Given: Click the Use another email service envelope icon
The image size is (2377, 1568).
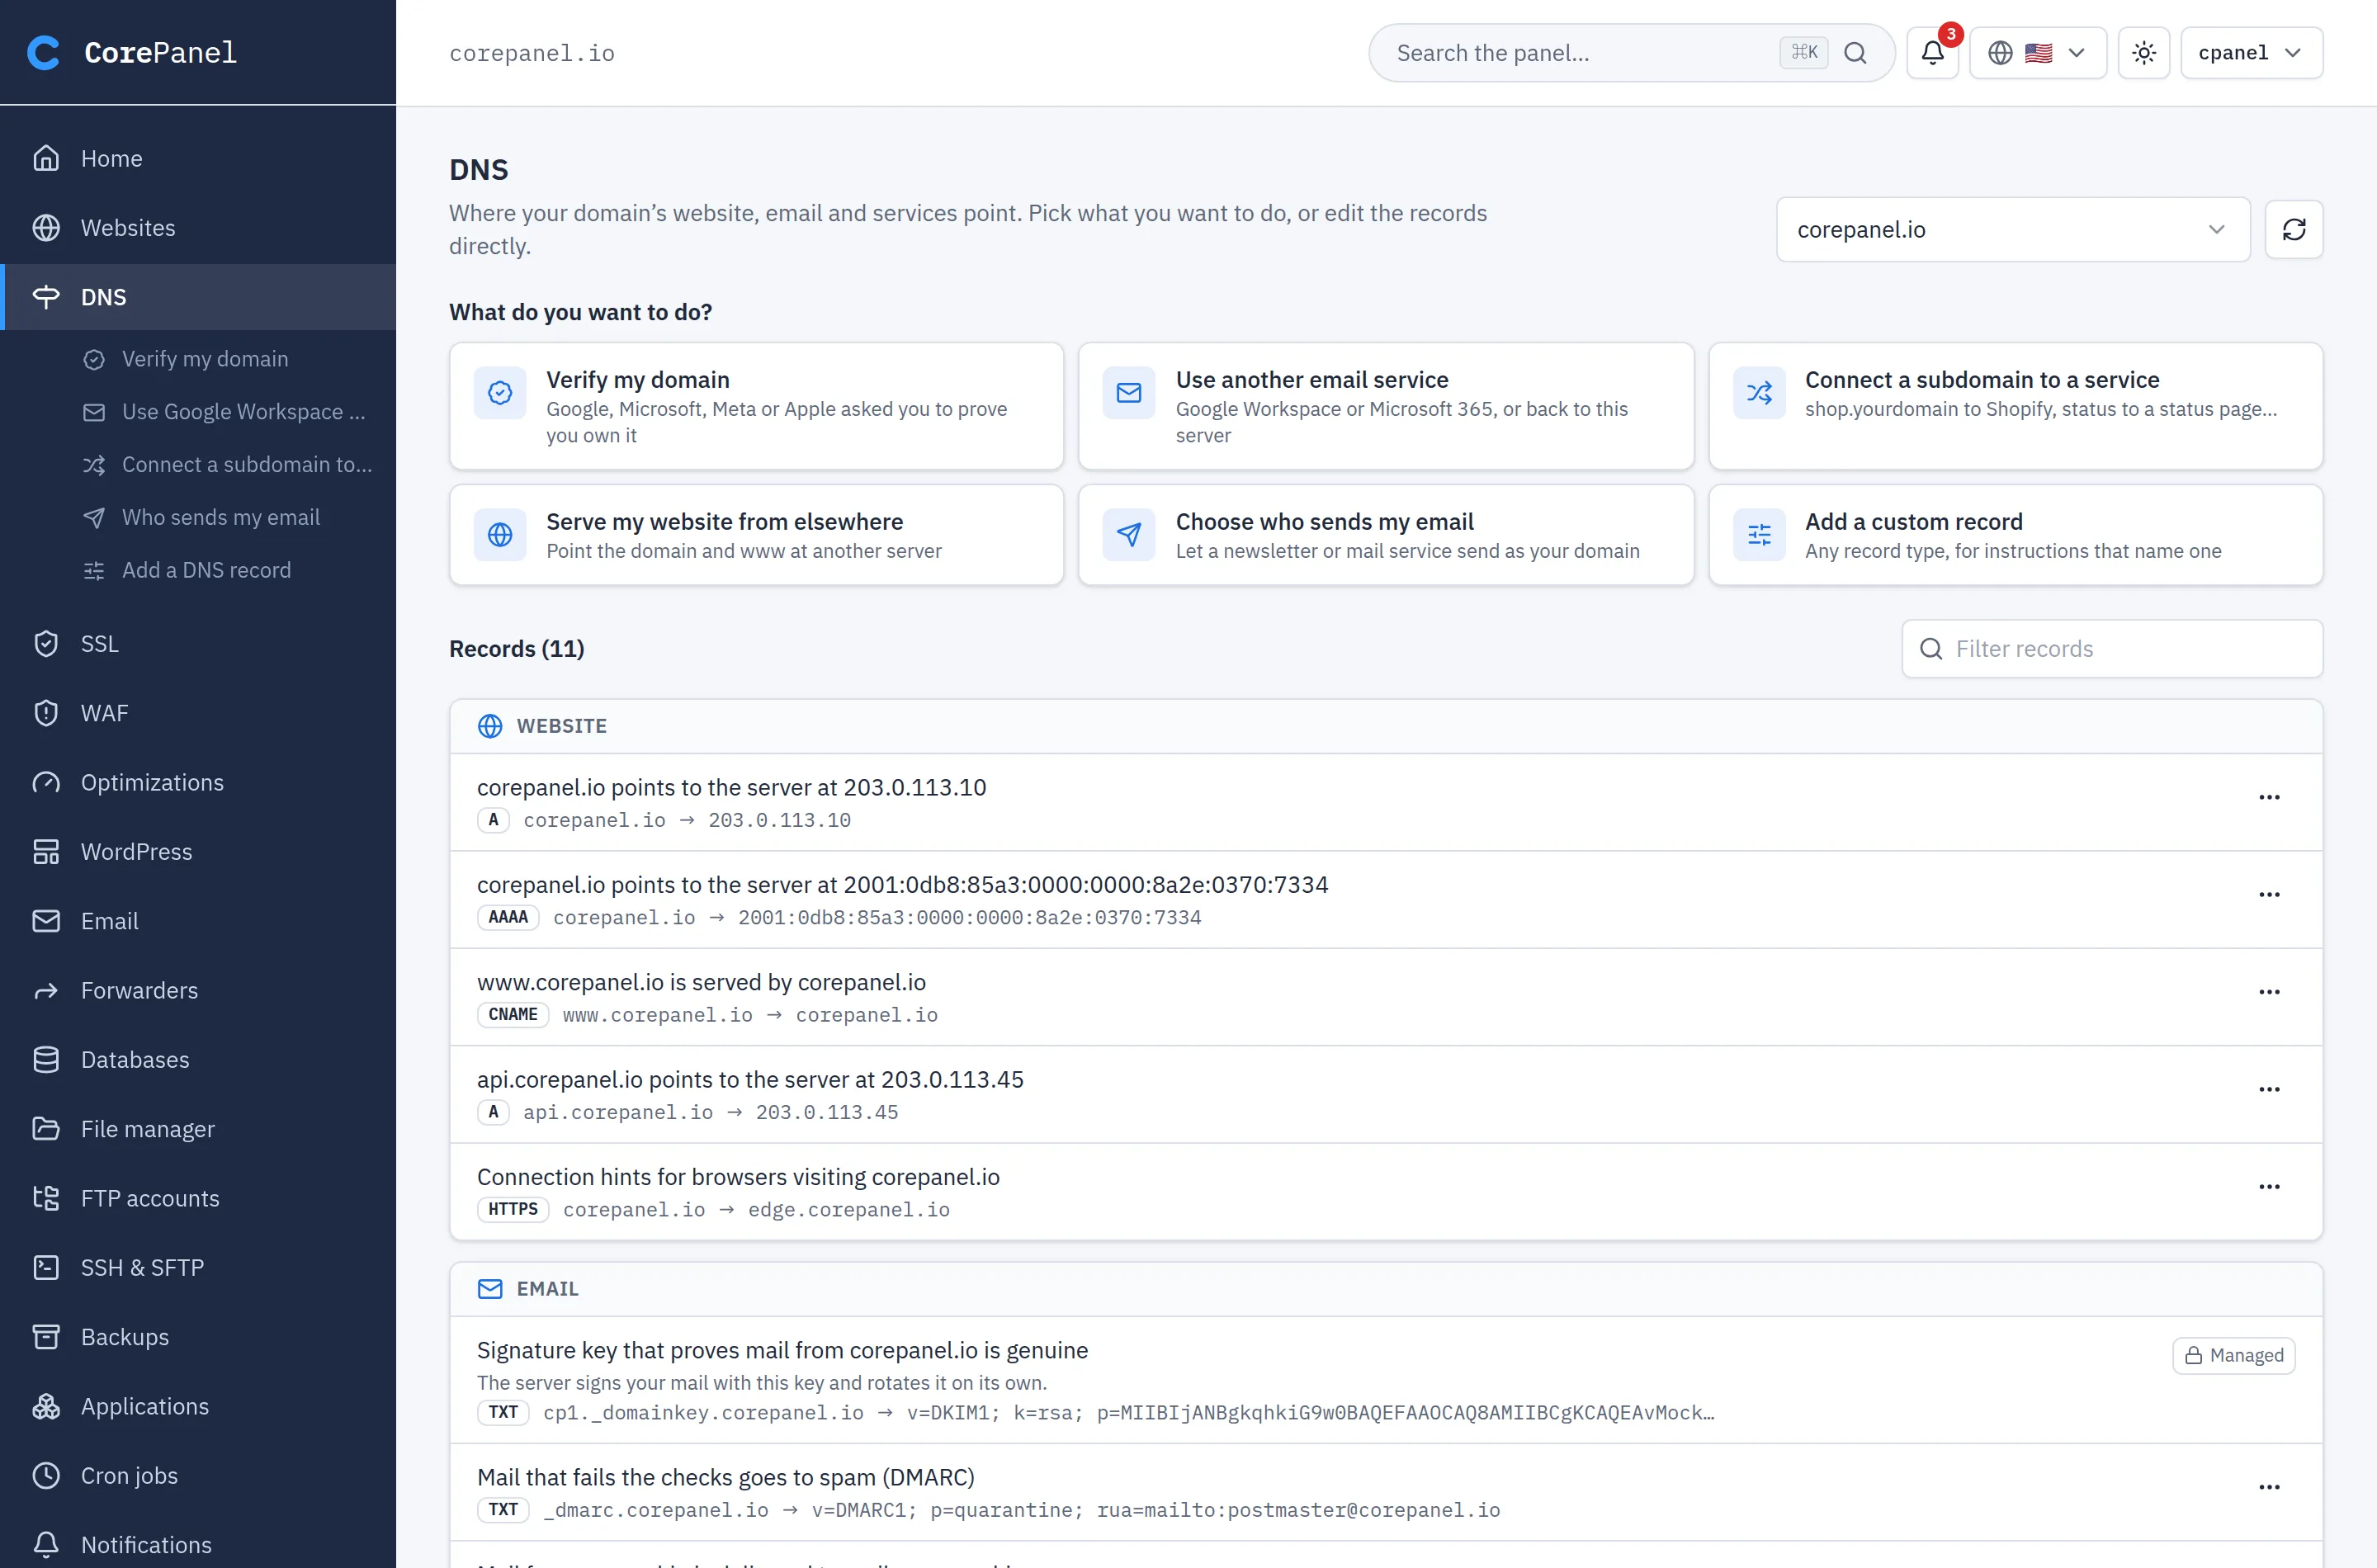Looking at the screenshot, I should pyautogui.click(x=1129, y=393).
